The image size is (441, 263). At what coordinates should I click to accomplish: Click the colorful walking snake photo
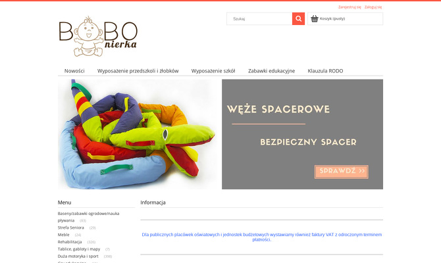(138, 134)
